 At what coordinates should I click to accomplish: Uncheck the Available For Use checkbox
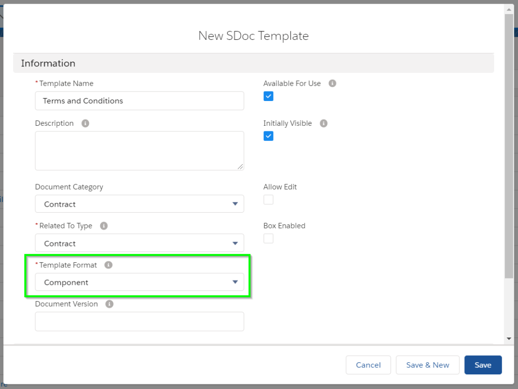click(x=268, y=96)
